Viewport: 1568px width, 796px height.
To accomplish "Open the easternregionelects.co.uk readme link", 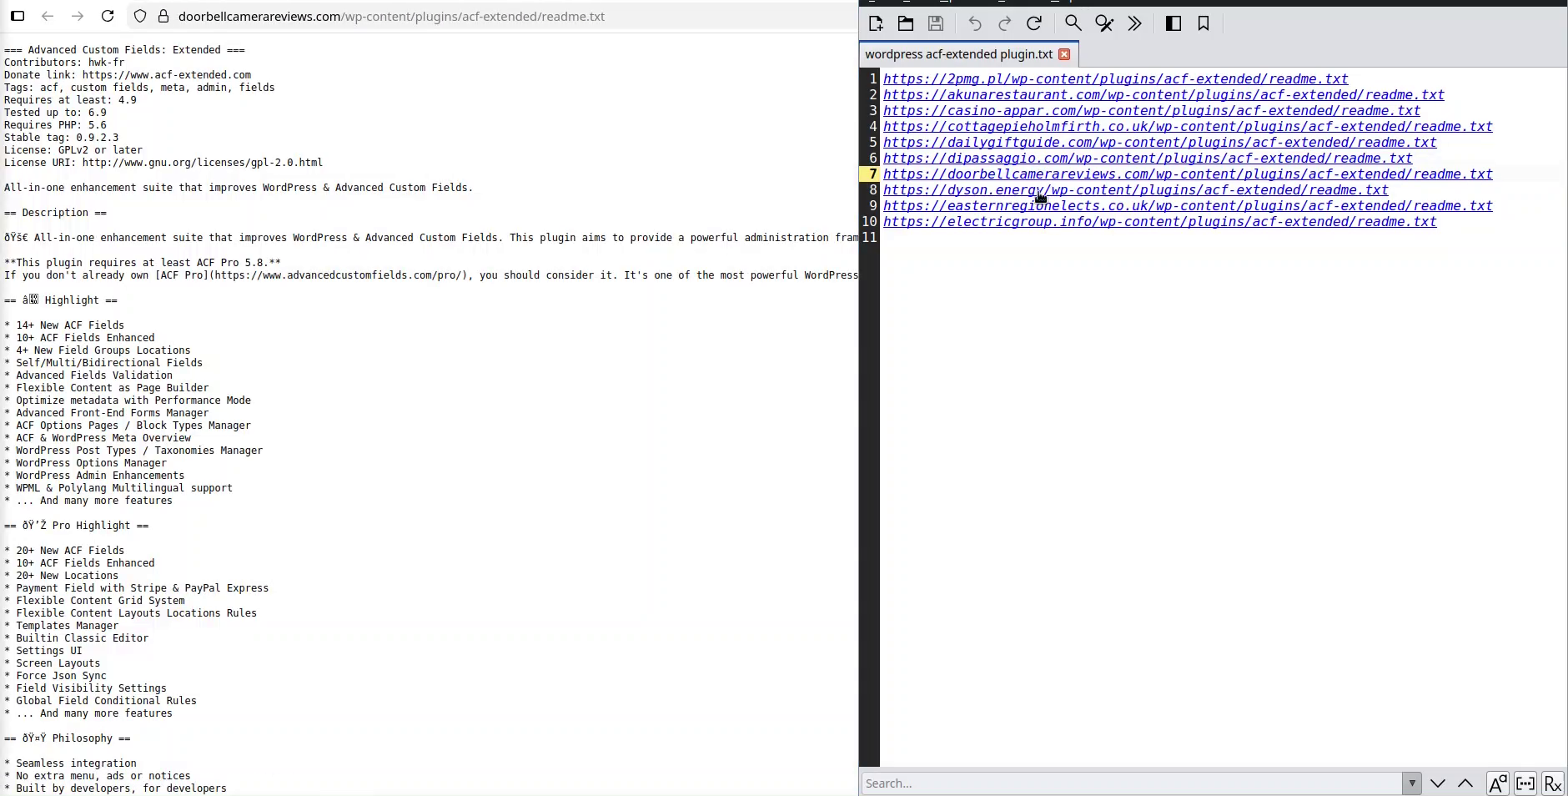I will click(x=1189, y=206).
